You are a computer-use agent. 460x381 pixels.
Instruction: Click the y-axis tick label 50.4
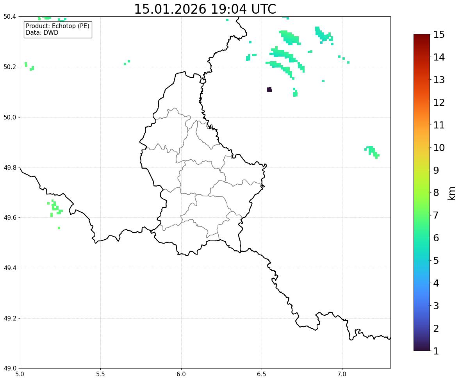click(10, 17)
